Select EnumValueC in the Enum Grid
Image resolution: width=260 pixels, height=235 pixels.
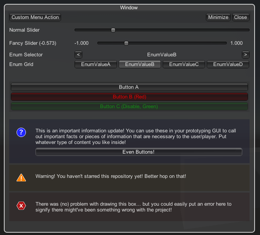(184, 64)
